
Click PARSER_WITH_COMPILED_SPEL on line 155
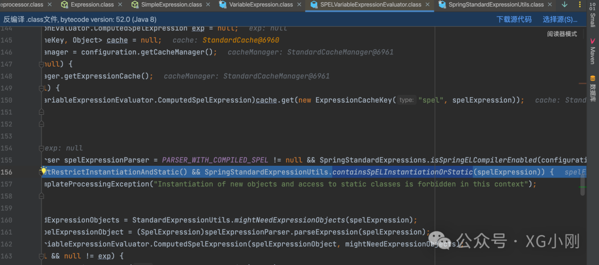click(x=215, y=160)
